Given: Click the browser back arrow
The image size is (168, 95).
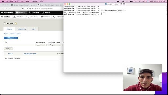Looking at the screenshot, I should point(3,8).
